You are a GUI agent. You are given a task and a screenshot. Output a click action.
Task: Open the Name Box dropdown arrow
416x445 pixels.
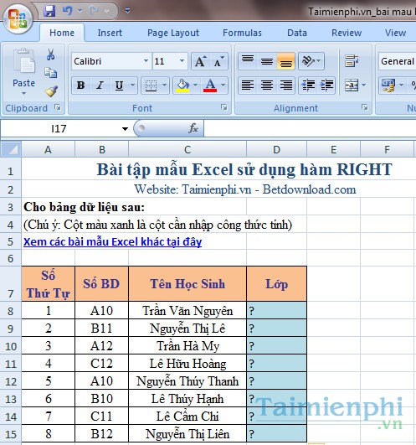click(125, 129)
